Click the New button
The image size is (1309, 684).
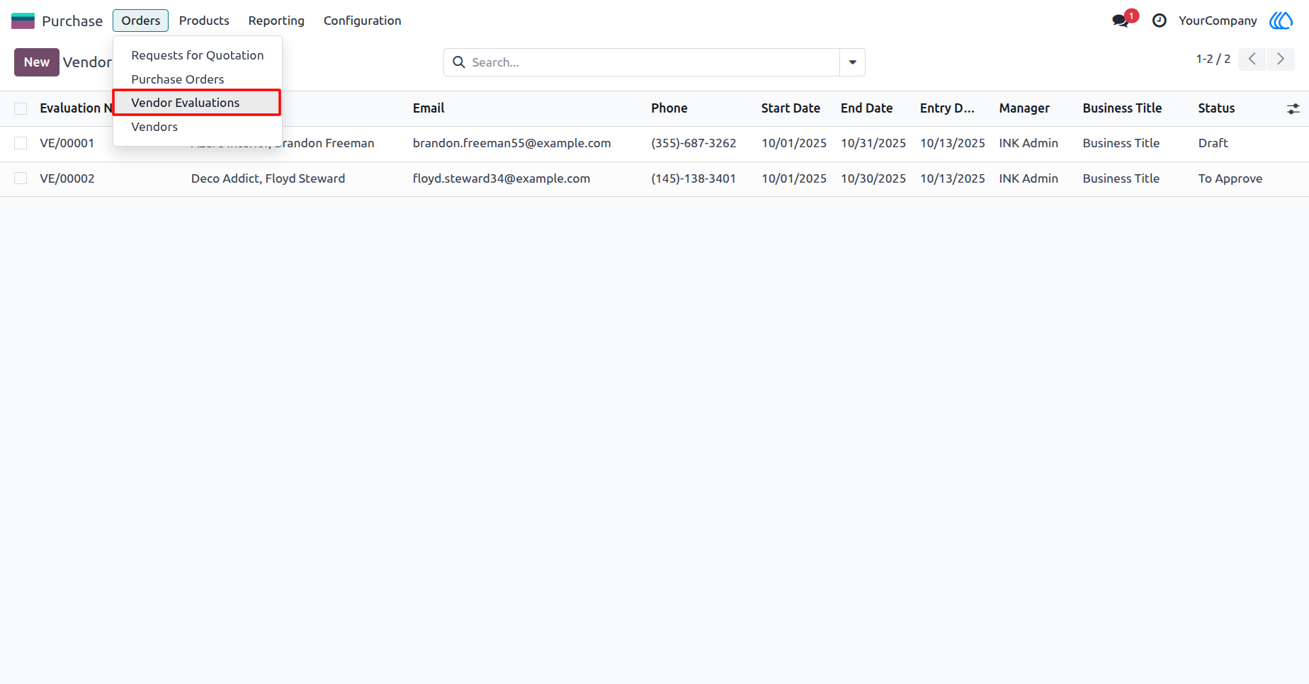(37, 62)
